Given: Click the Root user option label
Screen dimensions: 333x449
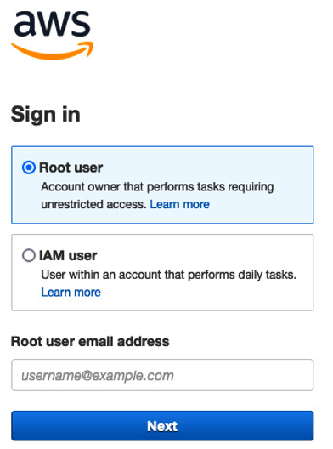Looking at the screenshot, I should (71, 168).
